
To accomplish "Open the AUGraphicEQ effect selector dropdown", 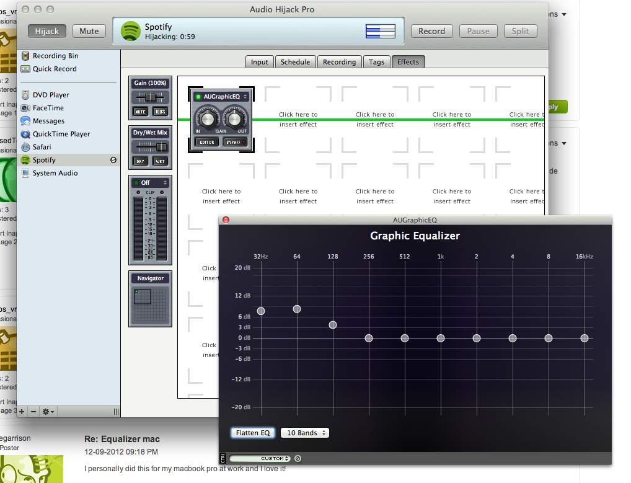I will click(x=245, y=97).
